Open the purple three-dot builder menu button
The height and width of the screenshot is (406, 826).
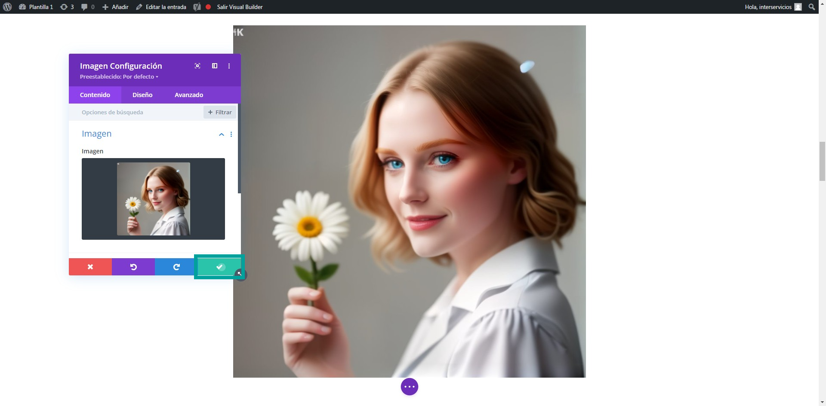tap(410, 387)
